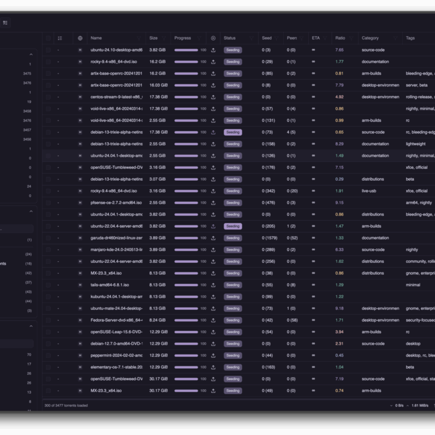The image size is (435, 435).
Task: Click upload icon on debian-12.7.0-amd64 row
Action: [x=213, y=344]
